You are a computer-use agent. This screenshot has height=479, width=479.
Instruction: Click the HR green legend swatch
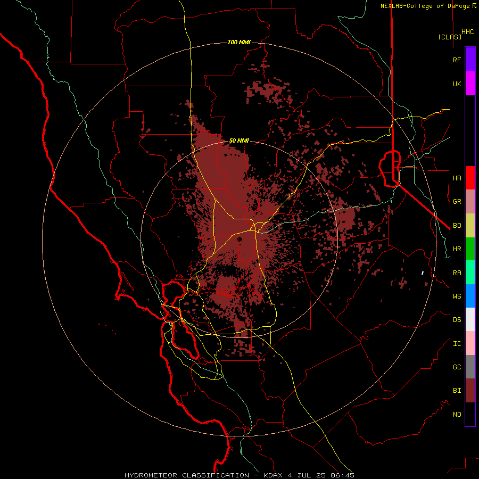click(x=470, y=249)
